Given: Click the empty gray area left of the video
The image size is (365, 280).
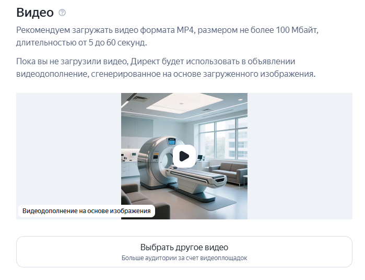Looking at the screenshot, I should click(x=68, y=151).
